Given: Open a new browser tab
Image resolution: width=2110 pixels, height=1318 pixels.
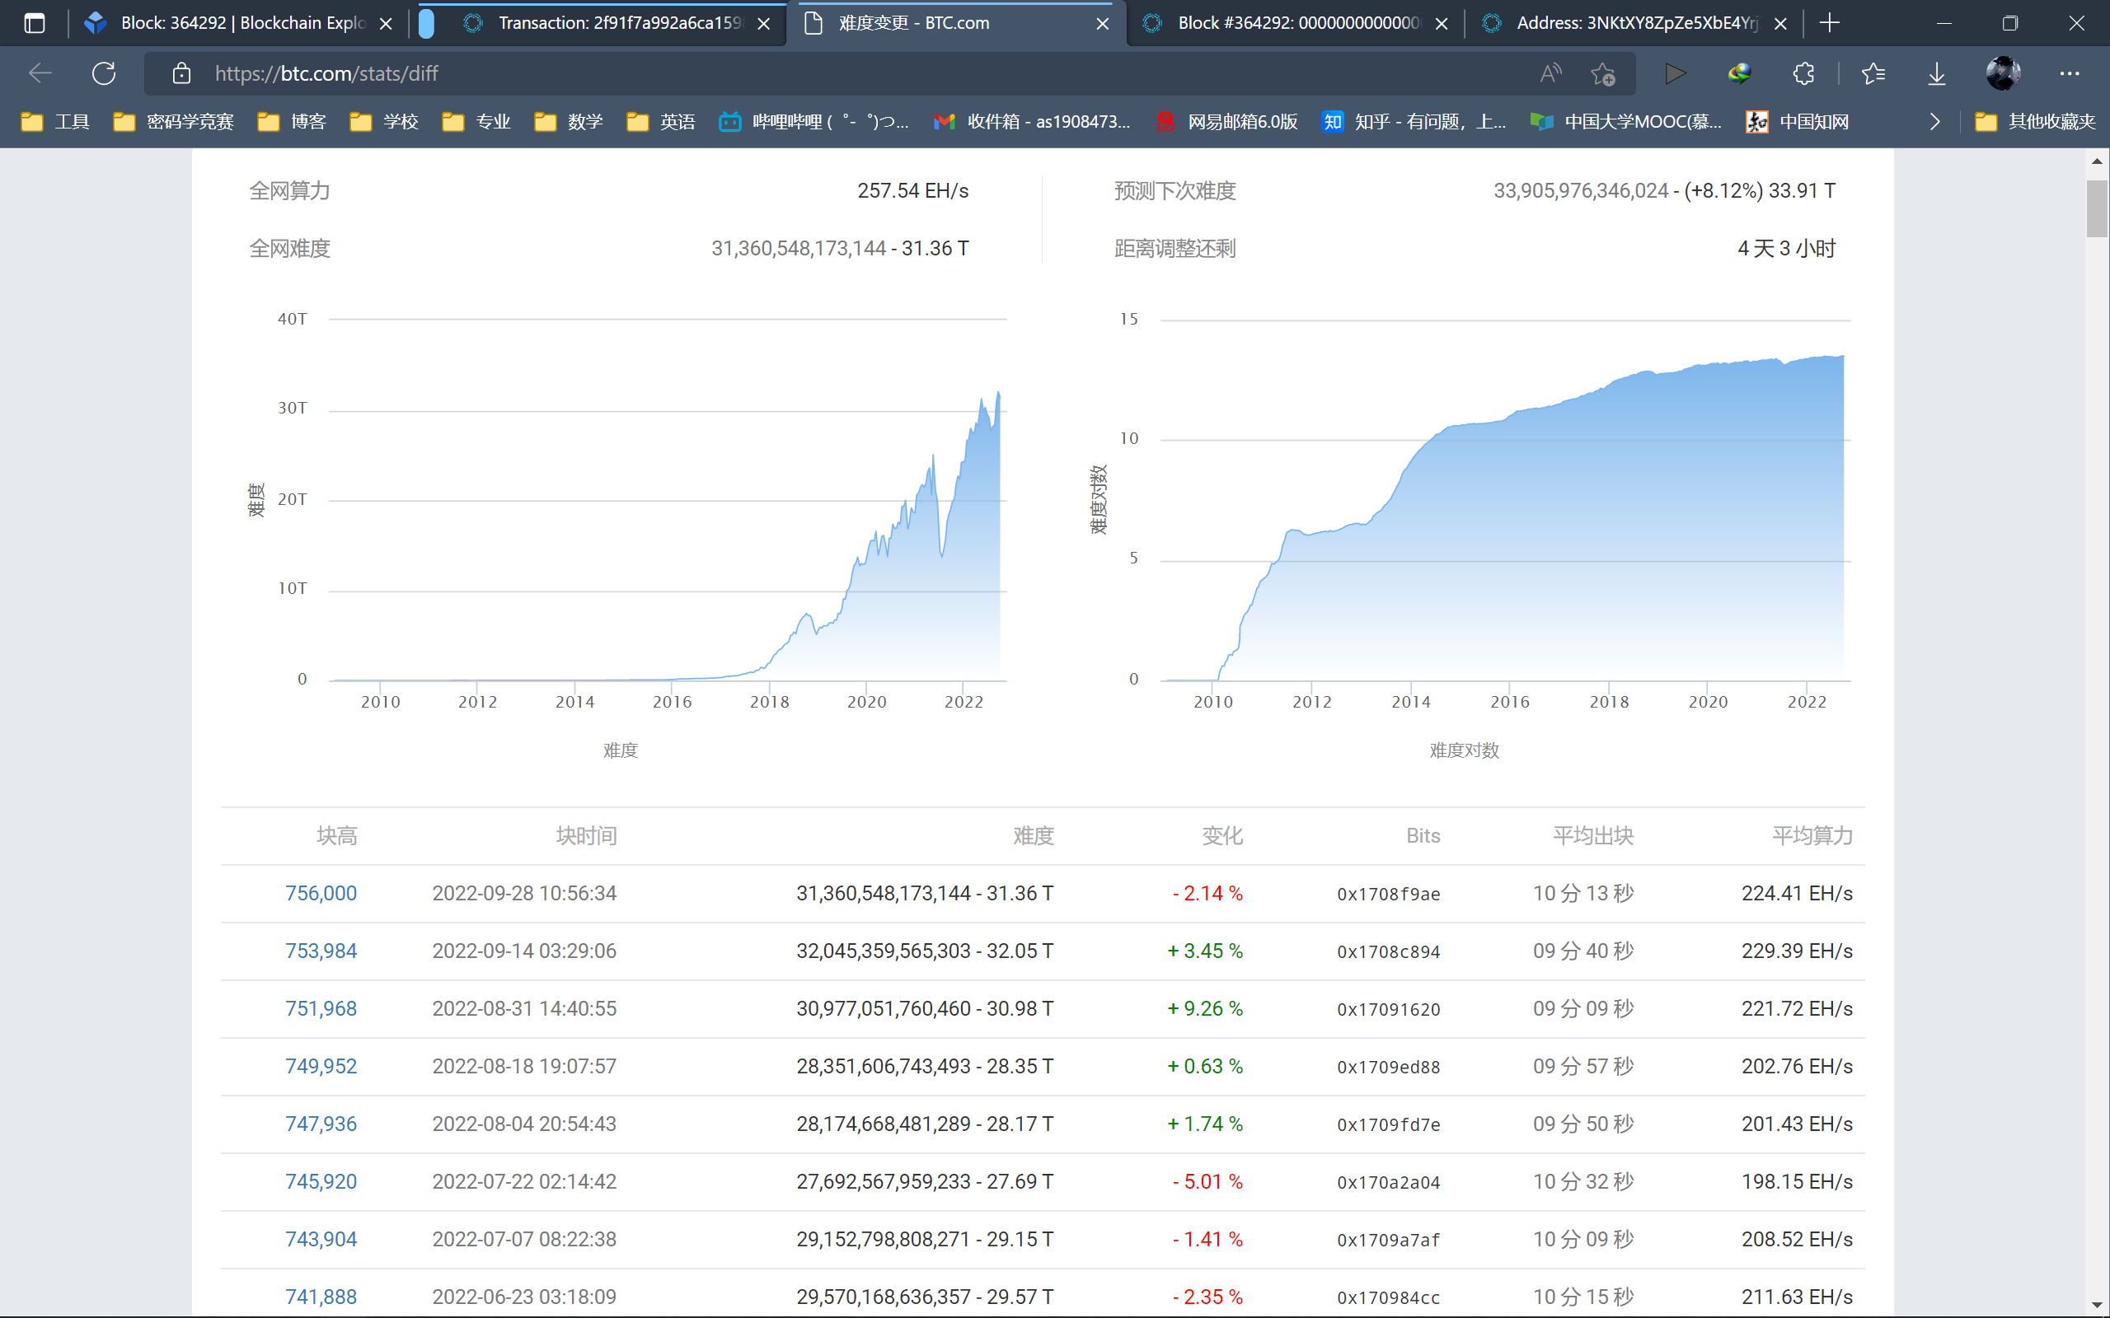Looking at the screenshot, I should tap(1829, 24).
